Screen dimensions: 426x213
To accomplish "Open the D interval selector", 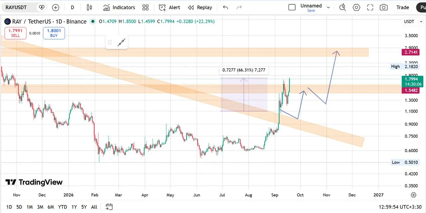I will [x=73, y=7].
